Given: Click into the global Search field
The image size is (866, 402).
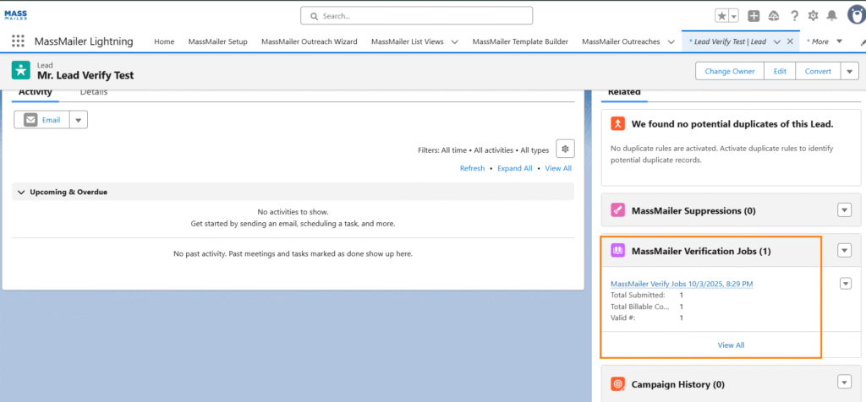Looking at the screenshot, I should coord(416,16).
